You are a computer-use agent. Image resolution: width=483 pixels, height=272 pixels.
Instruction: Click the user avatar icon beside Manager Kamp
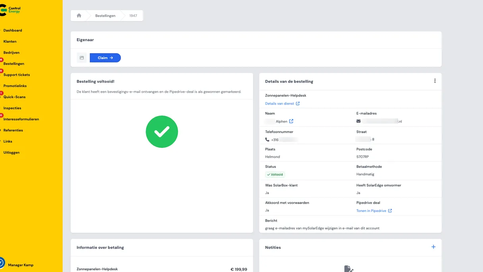point(1,263)
